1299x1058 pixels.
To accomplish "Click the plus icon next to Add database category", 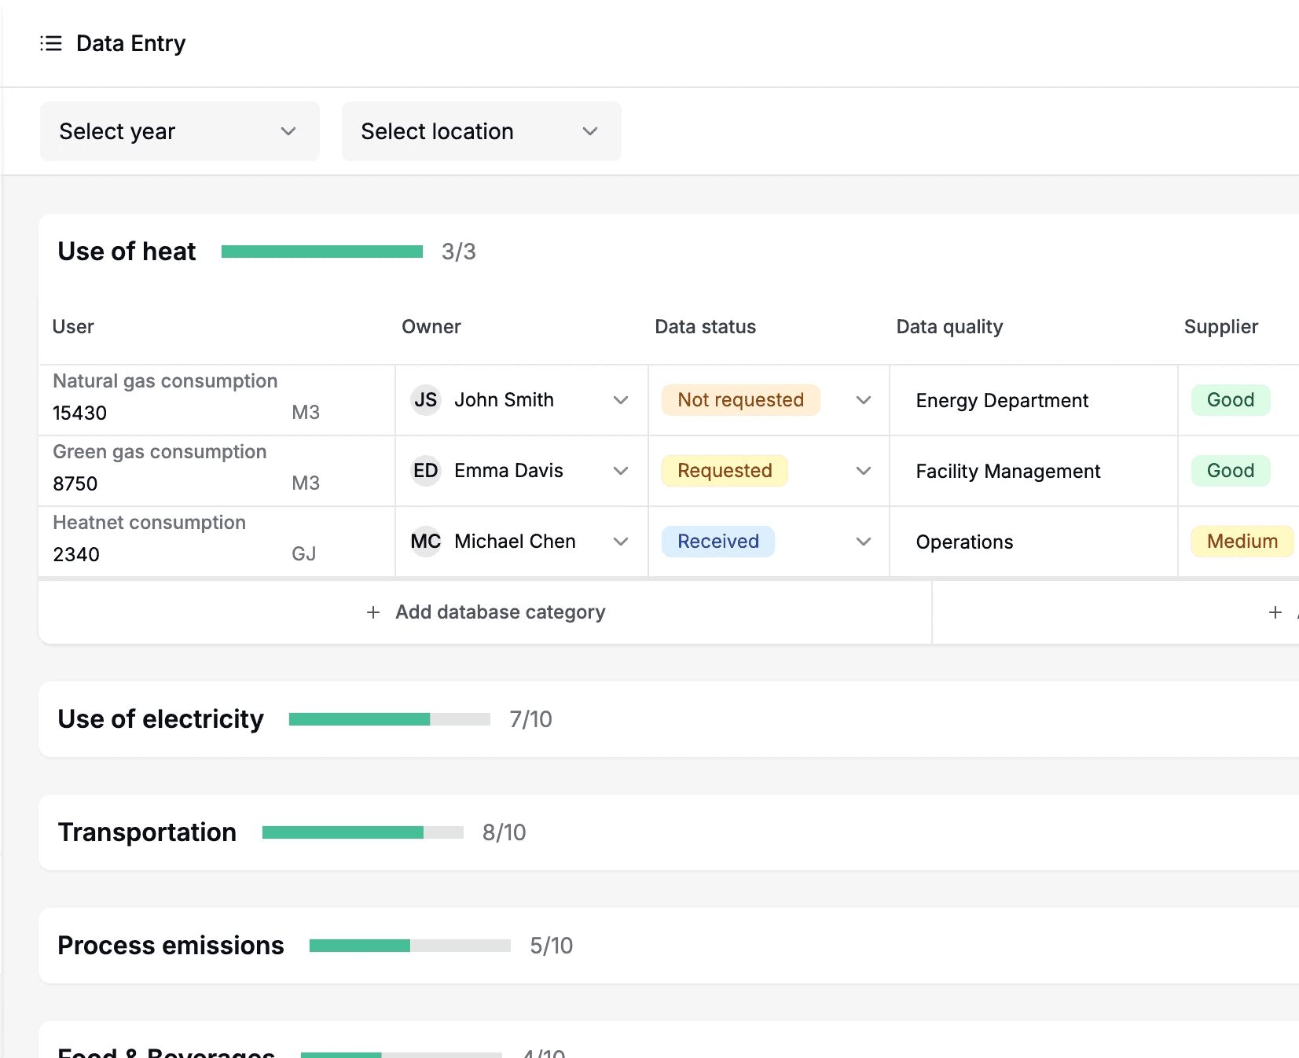I will click(x=373, y=612).
